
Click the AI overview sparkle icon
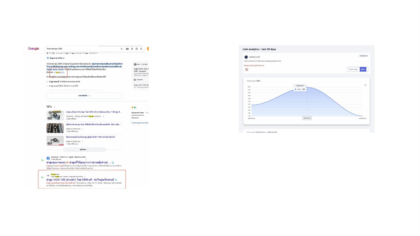[x=48, y=58]
